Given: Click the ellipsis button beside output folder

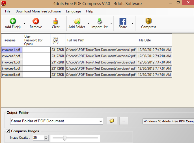Looking at the screenshot, I should (x=124, y=121).
